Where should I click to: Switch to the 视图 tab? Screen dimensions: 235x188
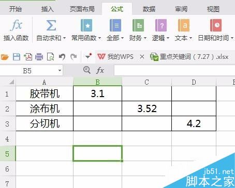click(213, 9)
